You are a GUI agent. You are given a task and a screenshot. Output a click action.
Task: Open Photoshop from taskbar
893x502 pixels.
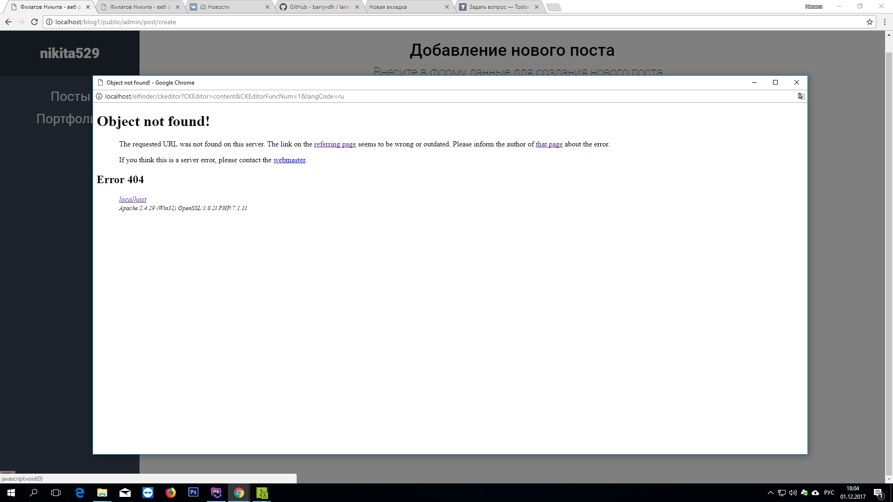pos(193,493)
